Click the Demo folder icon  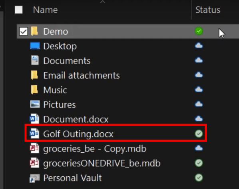[34, 31]
